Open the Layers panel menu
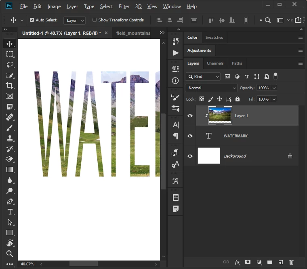The height and width of the screenshot is (269, 307). [301, 63]
